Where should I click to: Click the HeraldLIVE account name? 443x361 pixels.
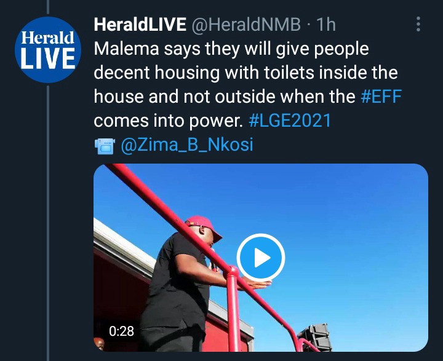pyautogui.click(x=140, y=25)
